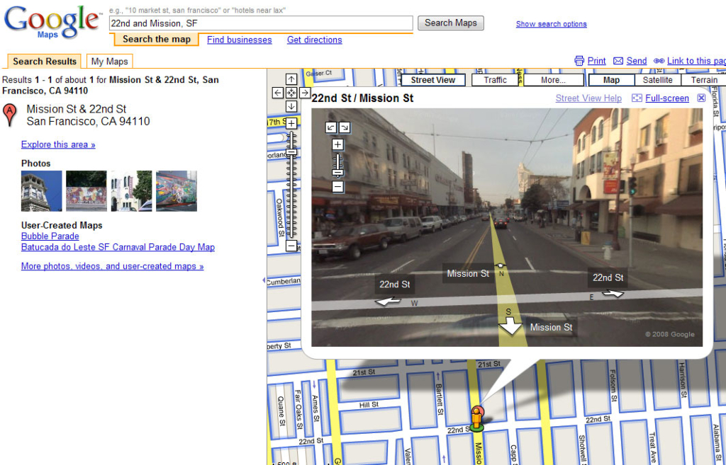Collapse the left results panel
The width and height of the screenshot is (726, 465).
coord(264,280)
